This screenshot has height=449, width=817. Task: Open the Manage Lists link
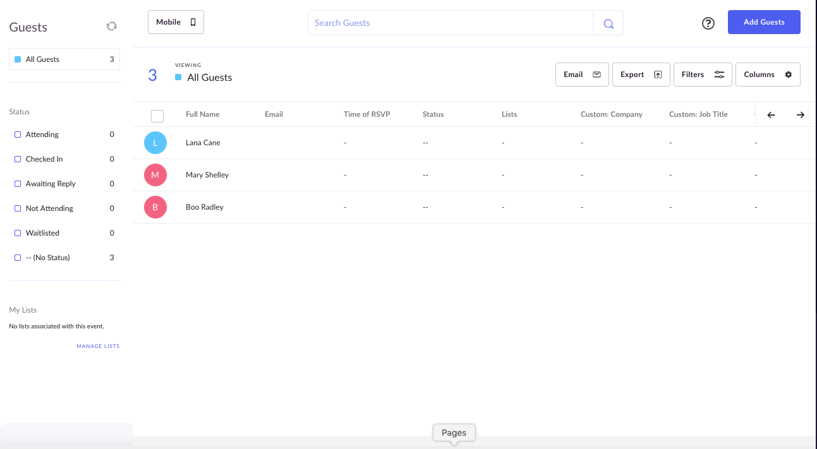pyautogui.click(x=98, y=346)
